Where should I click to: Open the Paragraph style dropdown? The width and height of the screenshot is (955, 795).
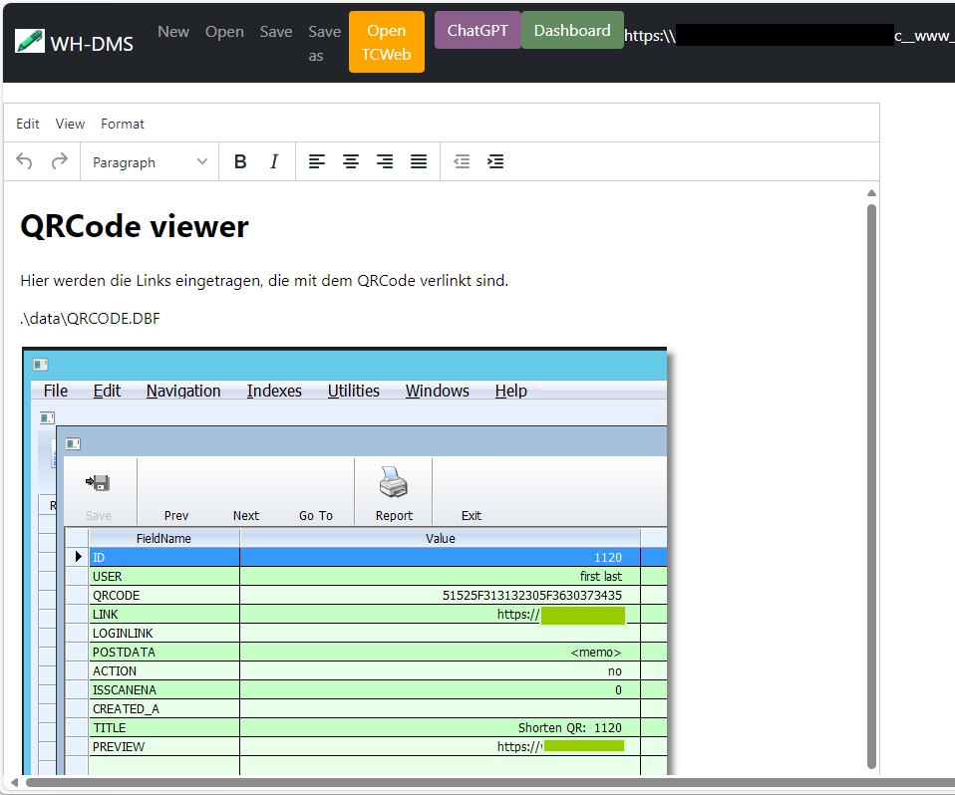click(x=150, y=162)
